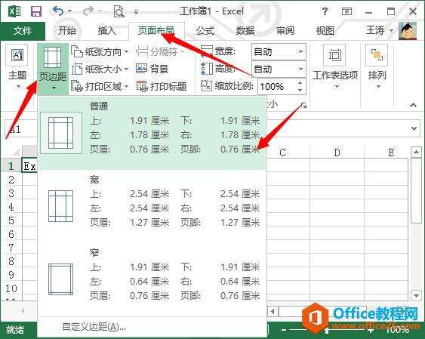Decrease the scale with the down spinner

pyautogui.click(x=300, y=91)
